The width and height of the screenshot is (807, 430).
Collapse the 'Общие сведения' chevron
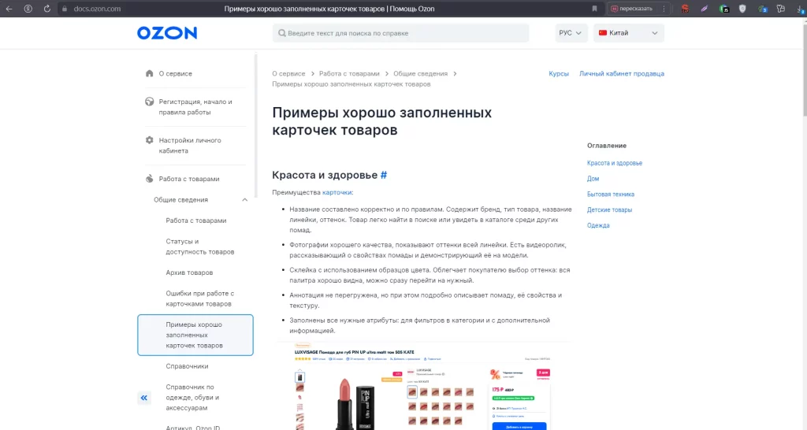pyautogui.click(x=244, y=199)
